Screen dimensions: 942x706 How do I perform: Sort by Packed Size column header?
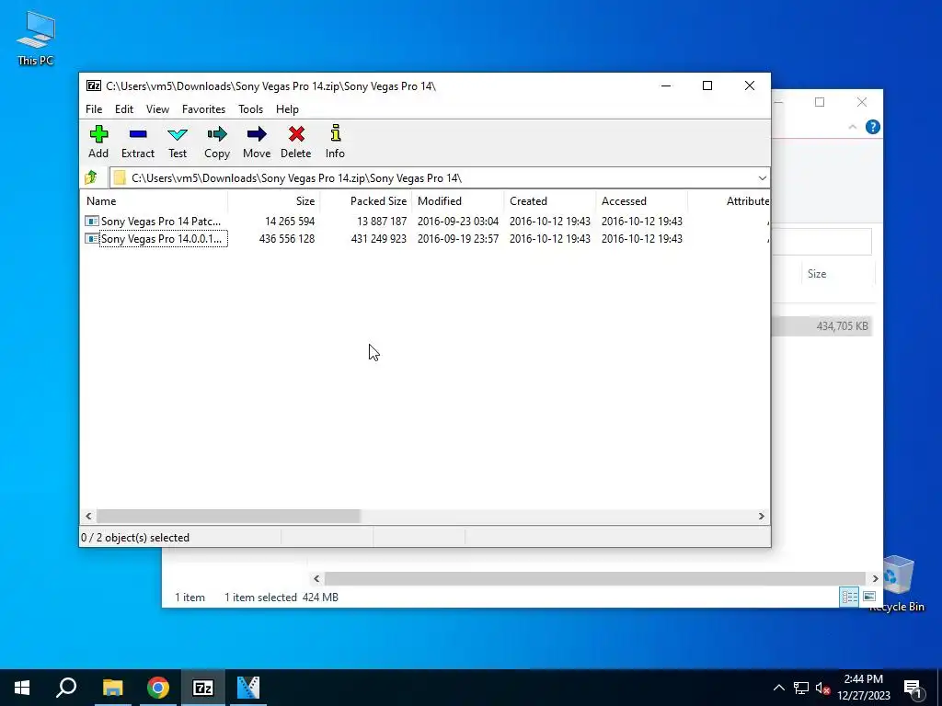(366, 201)
